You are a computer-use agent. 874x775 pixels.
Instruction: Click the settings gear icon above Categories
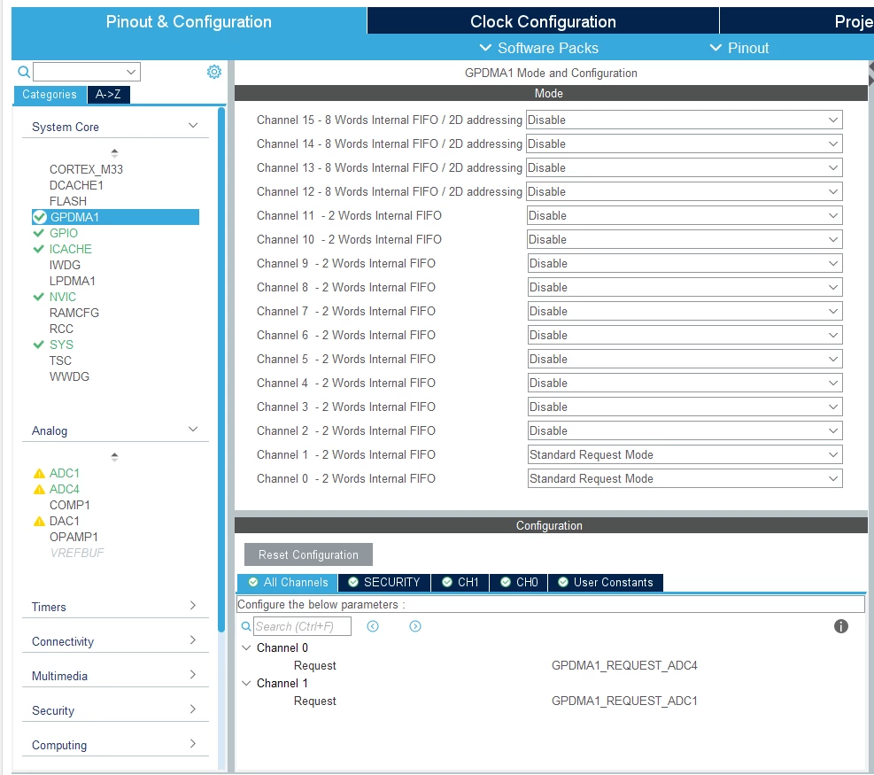(x=214, y=72)
